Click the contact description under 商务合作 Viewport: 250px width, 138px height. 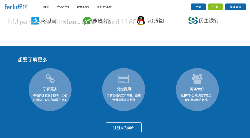coord(197,98)
